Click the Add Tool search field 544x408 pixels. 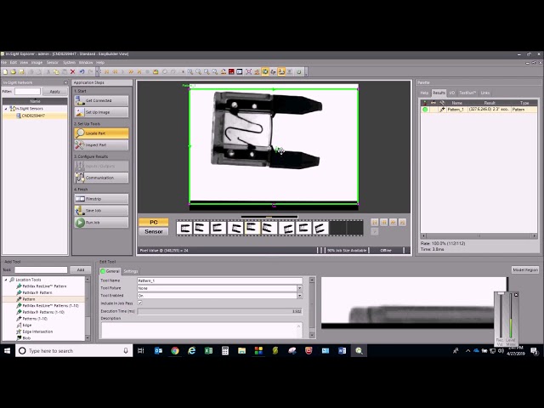coord(41,270)
